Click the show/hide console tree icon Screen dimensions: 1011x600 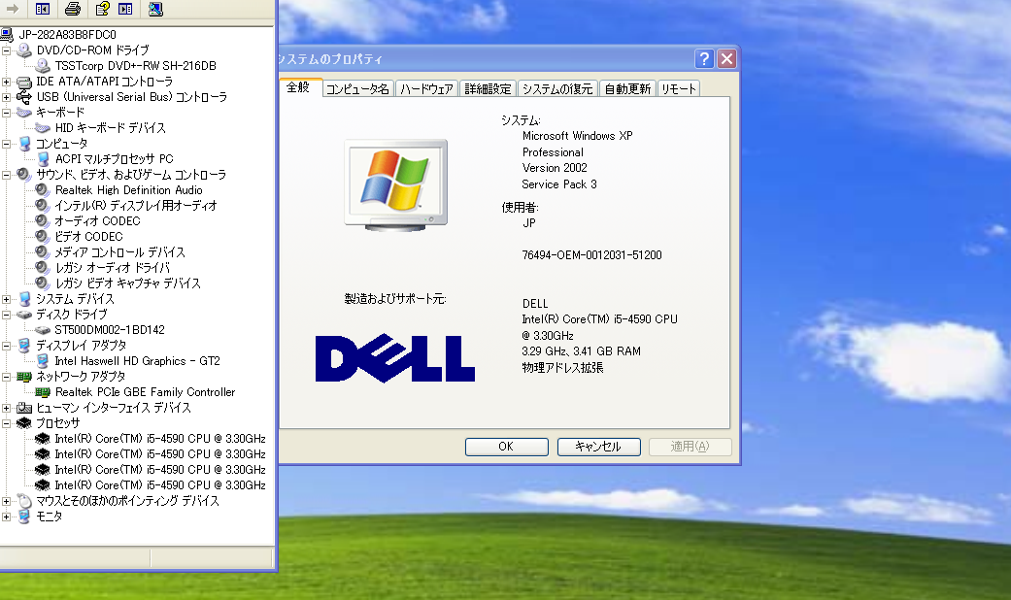tap(43, 9)
